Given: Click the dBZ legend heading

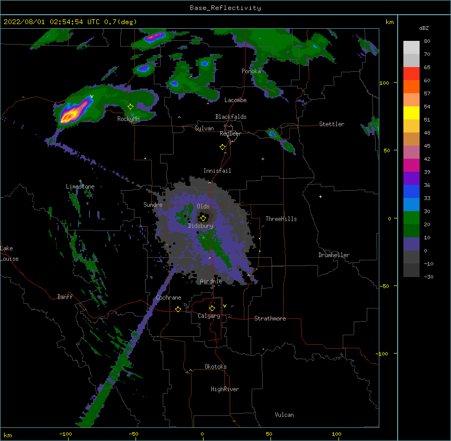Looking at the screenshot, I should (x=424, y=28).
